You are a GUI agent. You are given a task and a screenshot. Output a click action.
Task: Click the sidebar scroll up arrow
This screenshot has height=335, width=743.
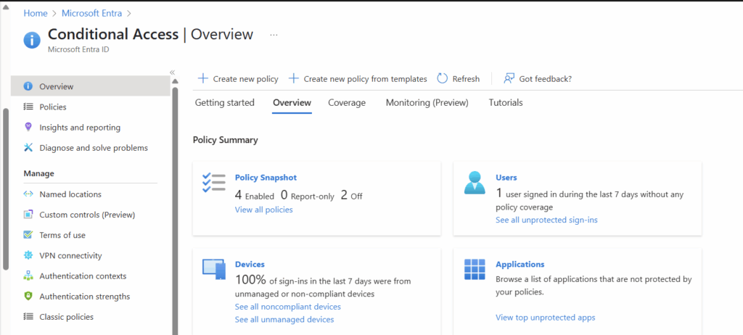[x=175, y=81]
